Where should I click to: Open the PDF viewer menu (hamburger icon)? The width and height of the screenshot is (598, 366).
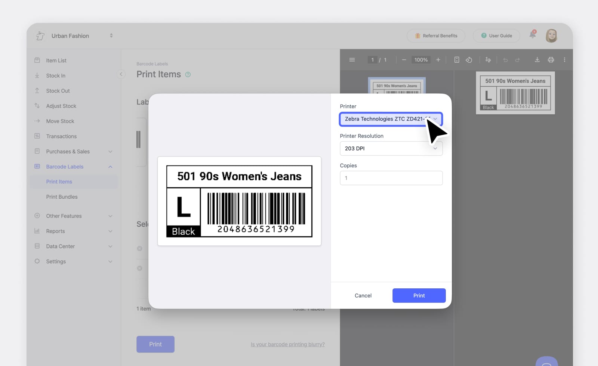click(352, 59)
